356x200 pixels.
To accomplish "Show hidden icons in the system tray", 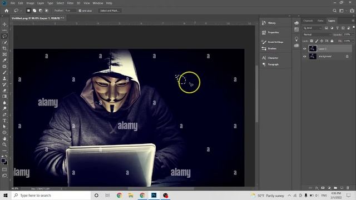I will (x=289, y=196).
